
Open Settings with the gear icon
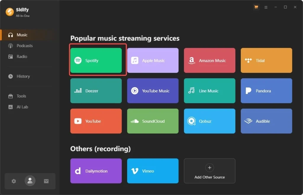[x=14, y=181]
